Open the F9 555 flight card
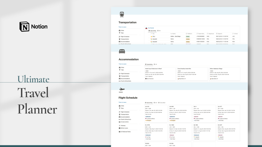262x147 pixels. [156, 144]
